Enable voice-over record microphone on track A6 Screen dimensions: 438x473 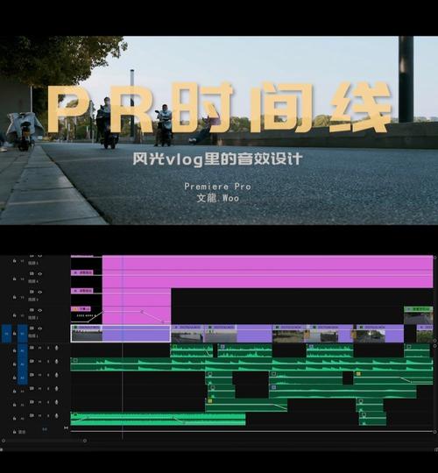coord(56,416)
